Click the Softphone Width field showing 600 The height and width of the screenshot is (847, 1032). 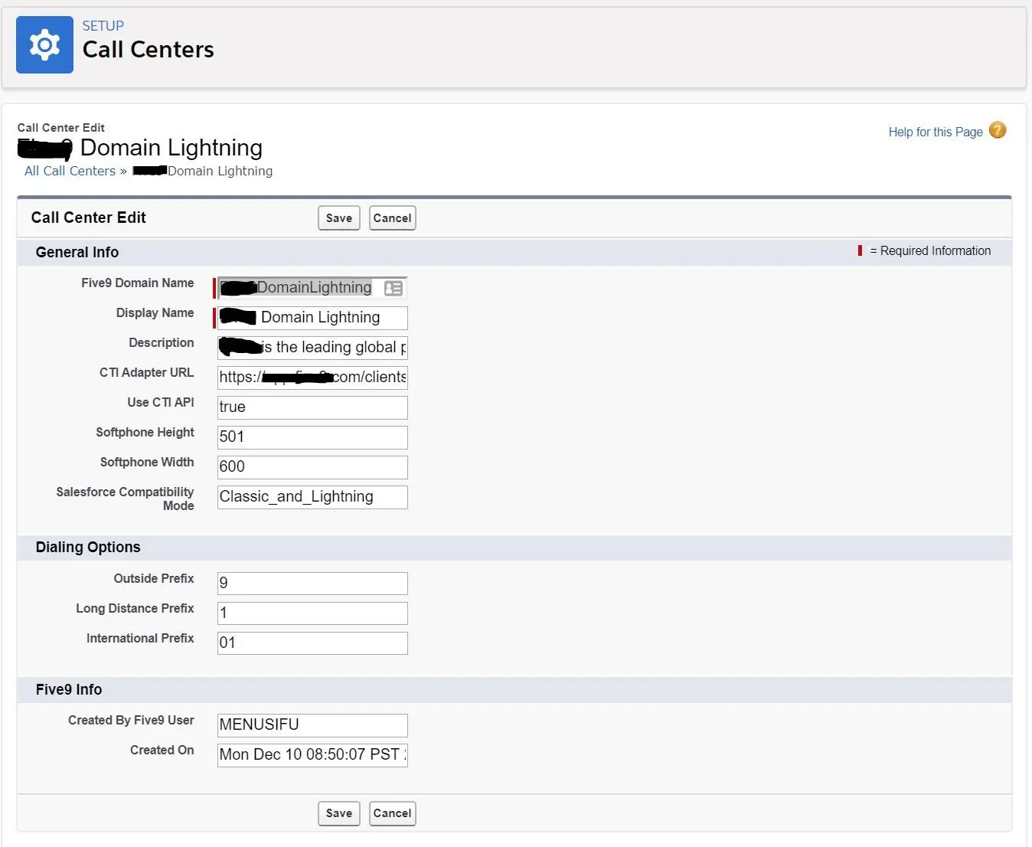(312, 467)
